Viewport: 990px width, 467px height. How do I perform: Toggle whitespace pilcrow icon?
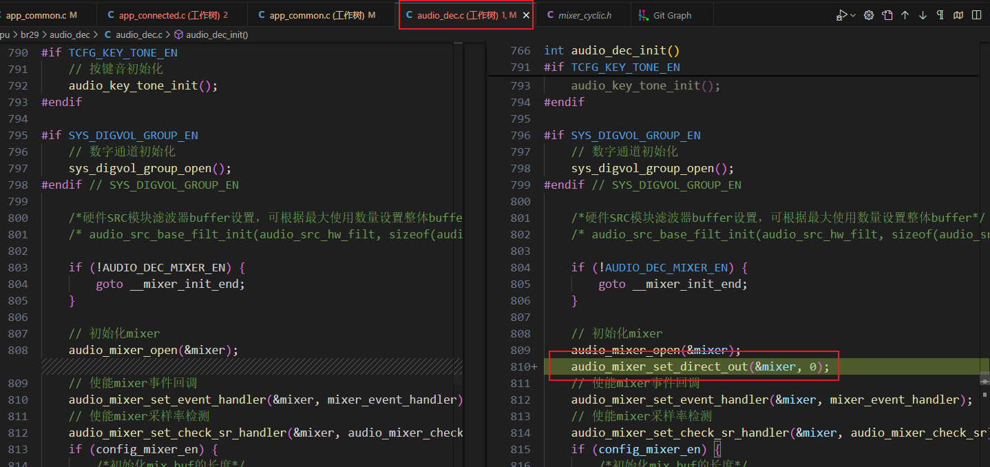pyautogui.click(x=940, y=15)
